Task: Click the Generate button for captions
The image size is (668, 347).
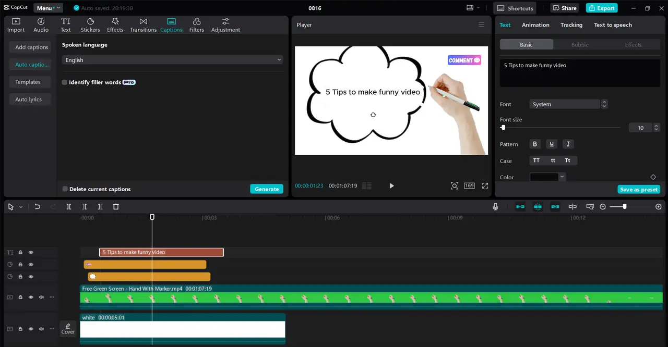Action: pos(267,189)
